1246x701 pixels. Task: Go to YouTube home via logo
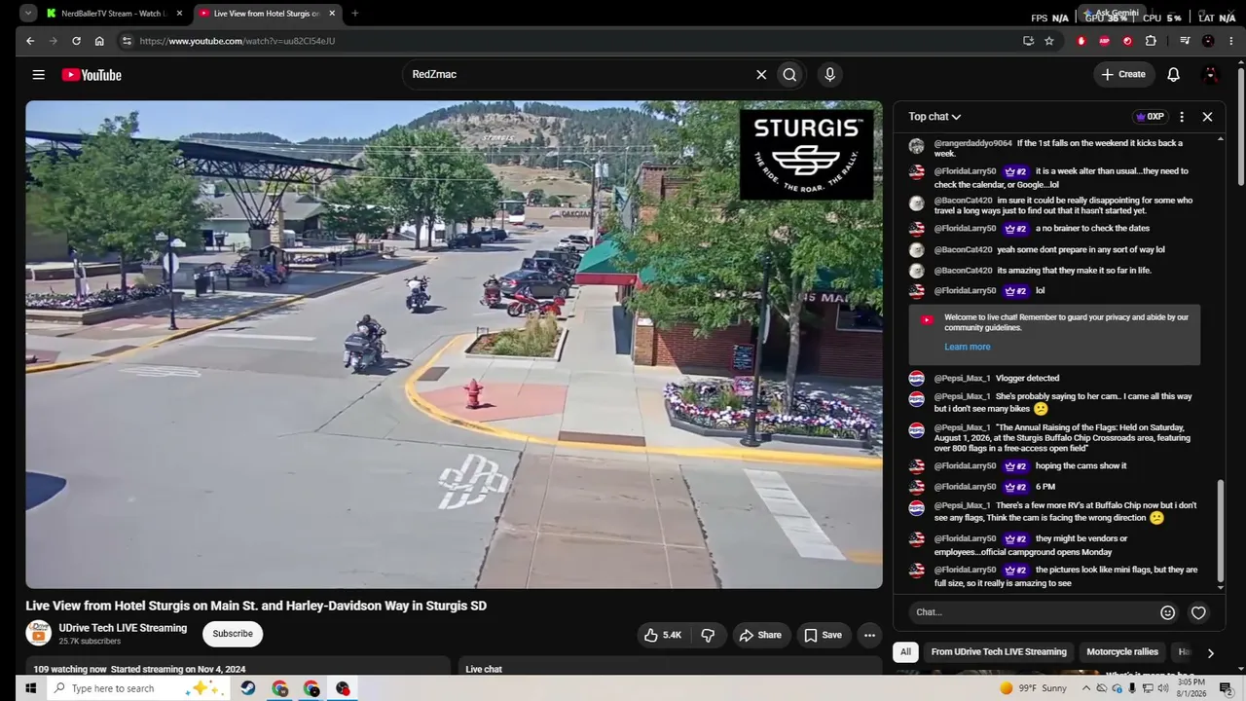click(x=92, y=75)
